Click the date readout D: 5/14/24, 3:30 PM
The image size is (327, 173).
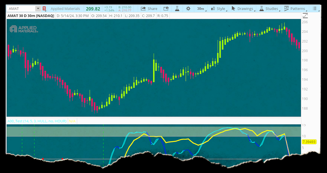(x=73, y=16)
